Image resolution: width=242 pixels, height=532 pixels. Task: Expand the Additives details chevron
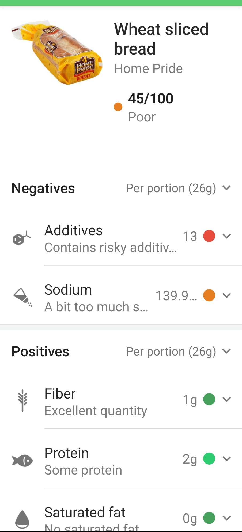click(227, 236)
